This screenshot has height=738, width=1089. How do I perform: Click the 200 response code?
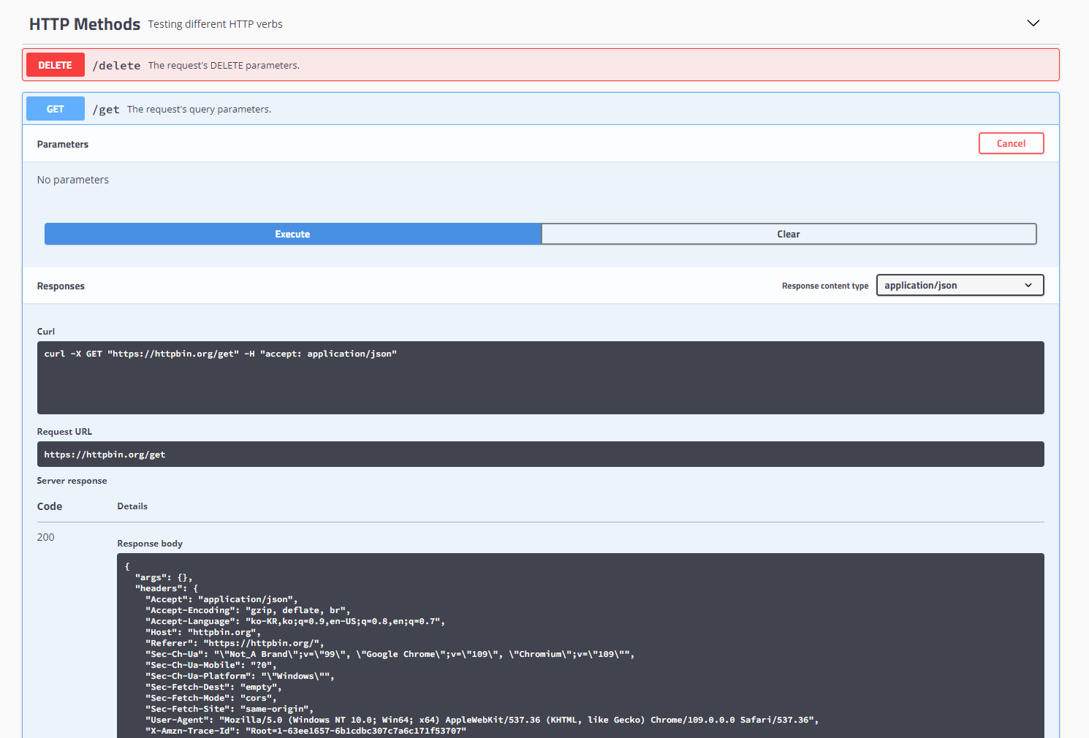[x=45, y=537]
